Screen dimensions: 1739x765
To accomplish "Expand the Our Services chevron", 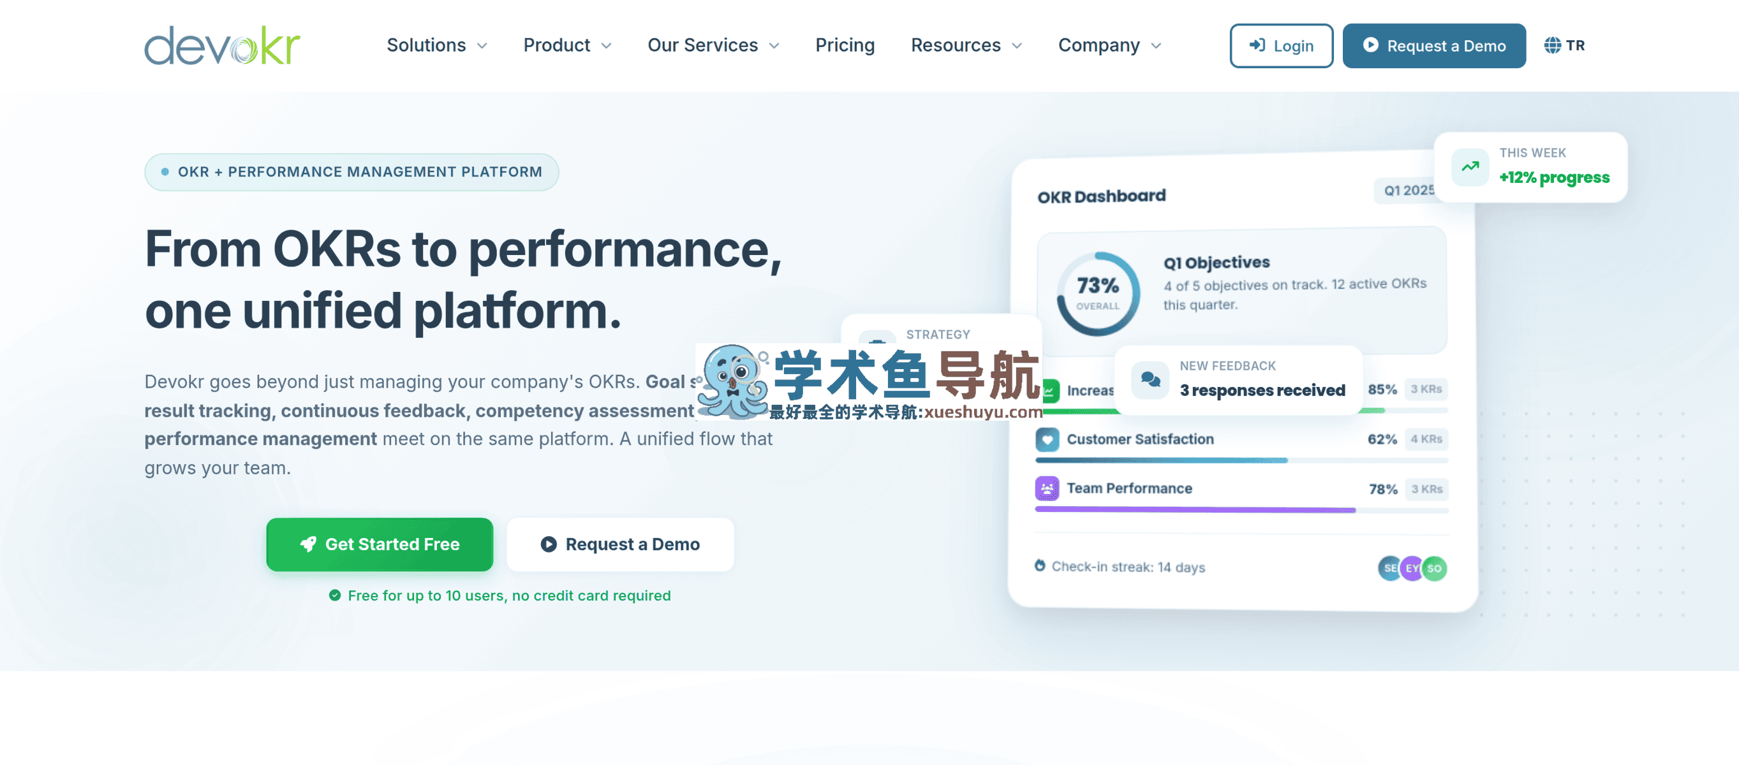I will [x=774, y=46].
